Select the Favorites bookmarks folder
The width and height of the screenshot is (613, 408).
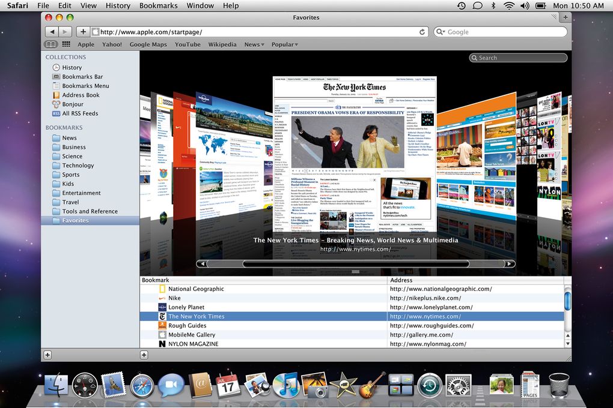(x=90, y=221)
